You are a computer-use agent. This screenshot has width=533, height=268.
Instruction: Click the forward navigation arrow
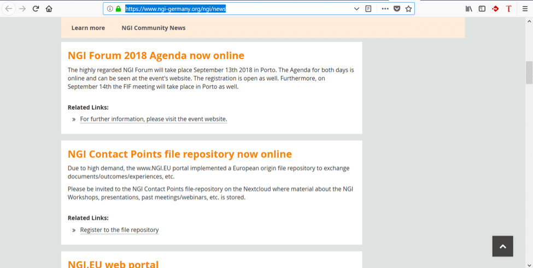point(22,9)
